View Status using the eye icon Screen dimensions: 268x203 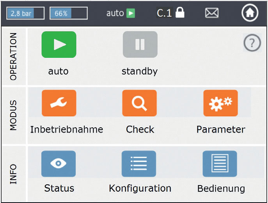59,164
